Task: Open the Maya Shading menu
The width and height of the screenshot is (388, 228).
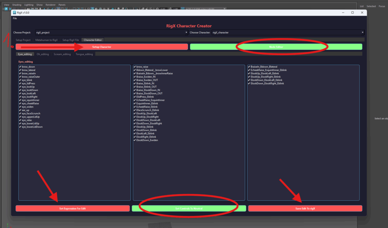Action: pyautogui.click(x=17, y=5)
